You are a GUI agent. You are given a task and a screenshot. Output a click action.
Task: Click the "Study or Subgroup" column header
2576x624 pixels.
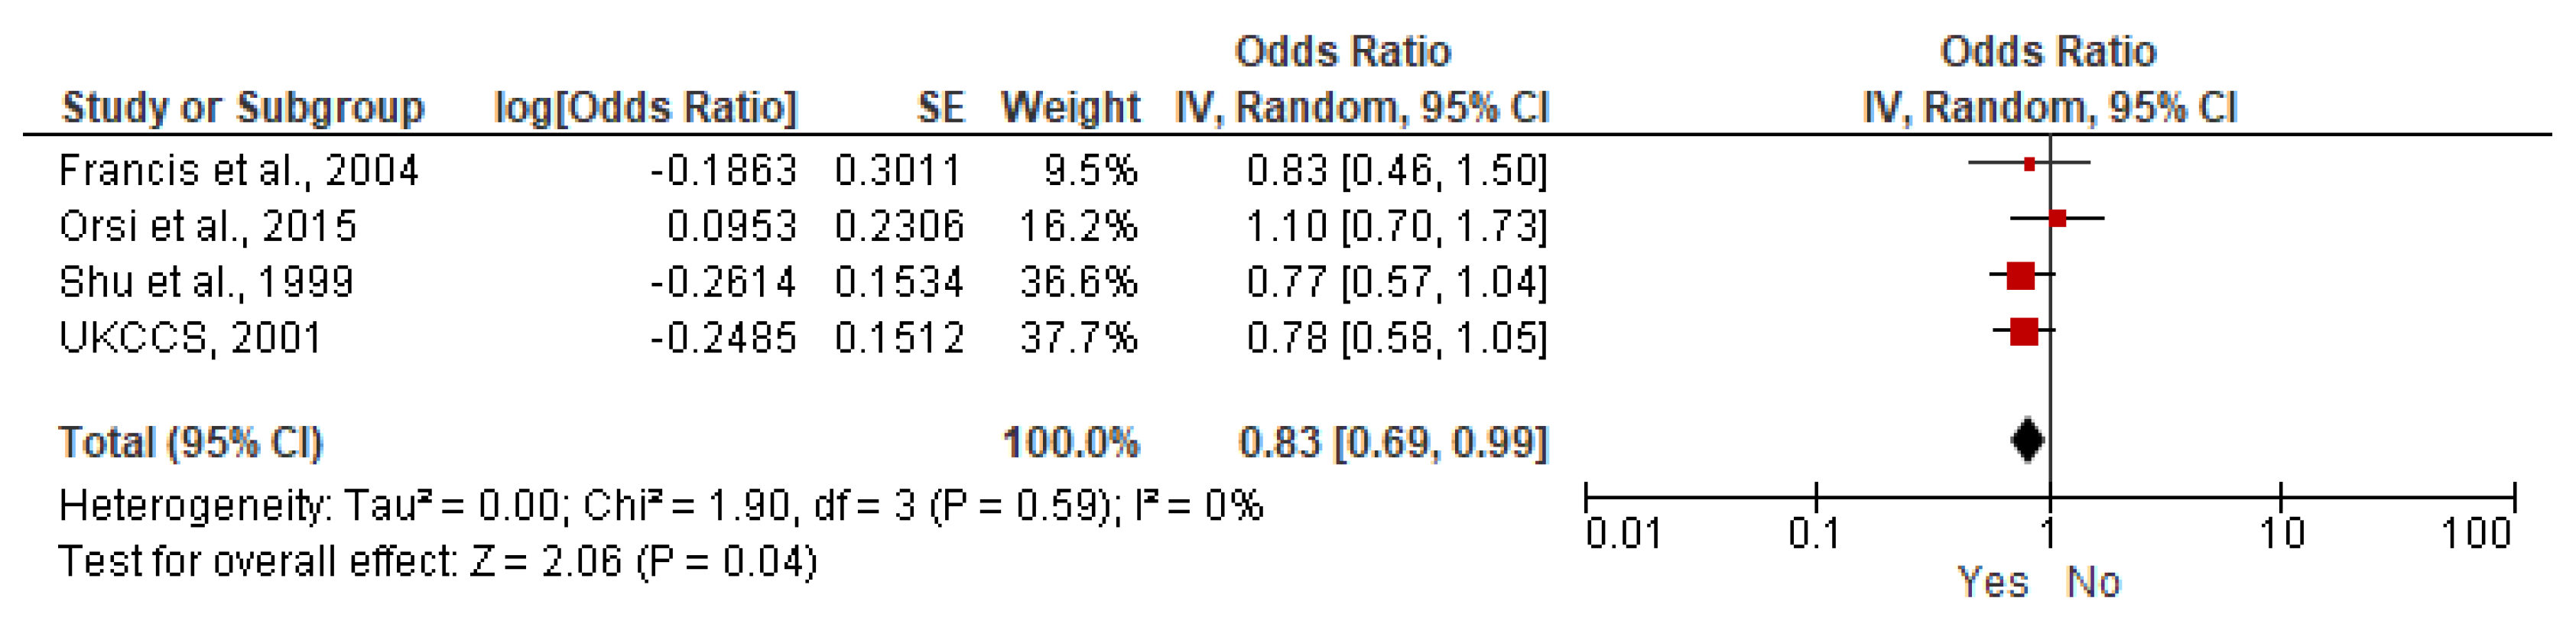point(243,107)
